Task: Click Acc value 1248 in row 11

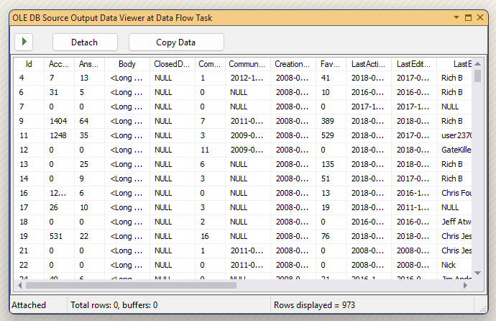Action: [x=59, y=135]
